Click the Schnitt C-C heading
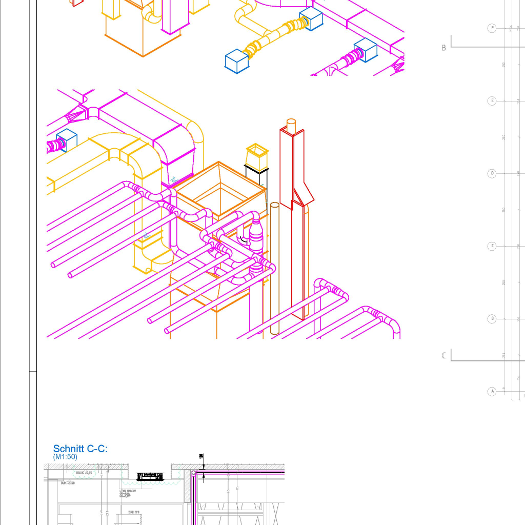This screenshot has width=525, height=525. pos(80,449)
